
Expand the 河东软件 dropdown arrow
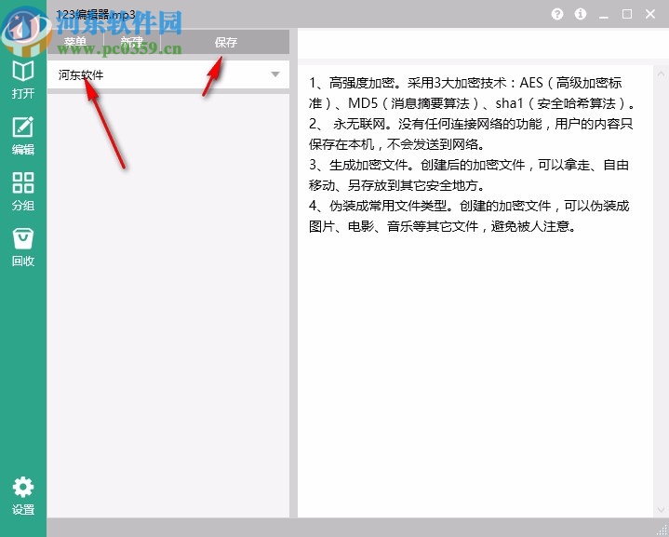[275, 74]
